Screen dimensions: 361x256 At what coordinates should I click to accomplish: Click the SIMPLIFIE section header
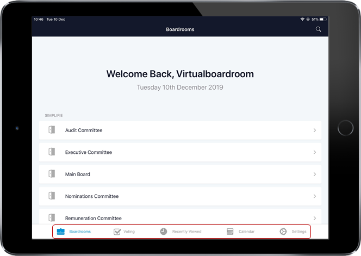(x=54, y=115)
